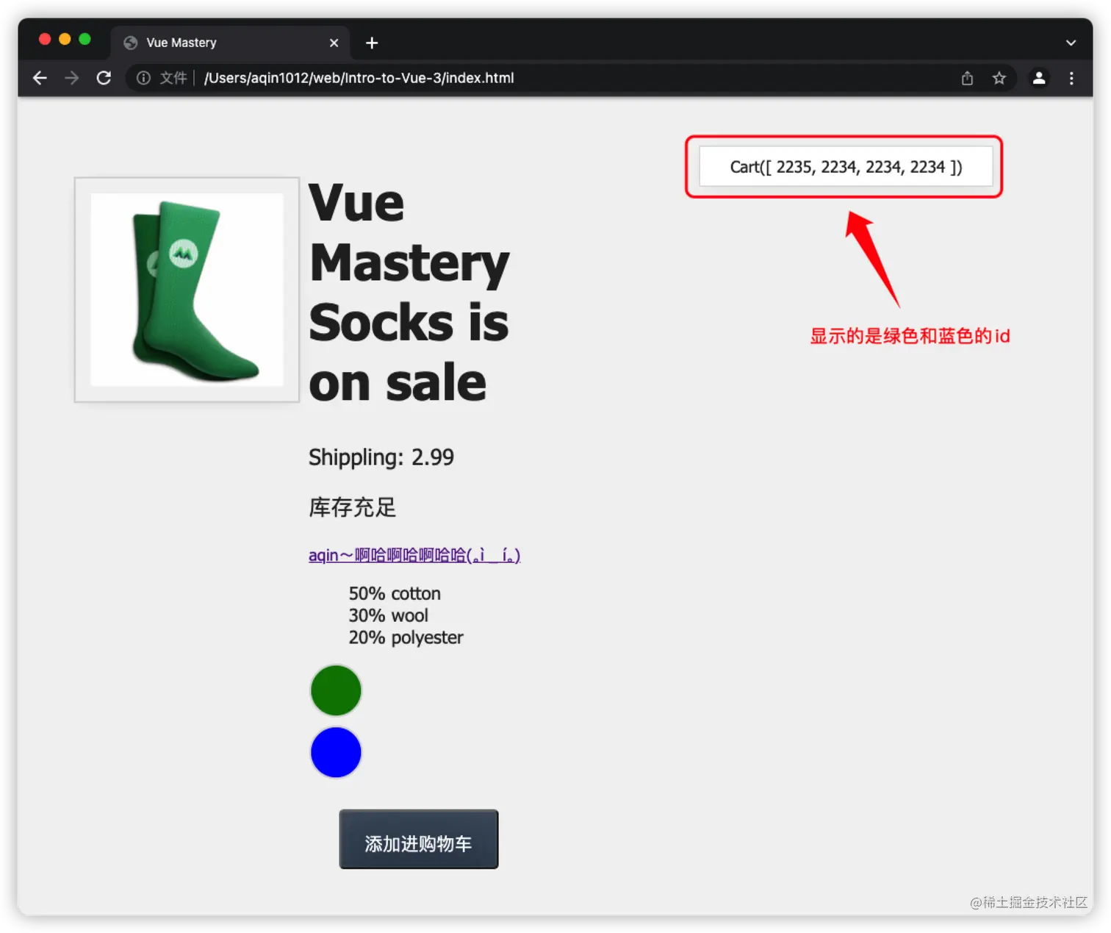The image size is (1111, 933).
Task: Select the green color variant circle
Action: pos(336,690)
